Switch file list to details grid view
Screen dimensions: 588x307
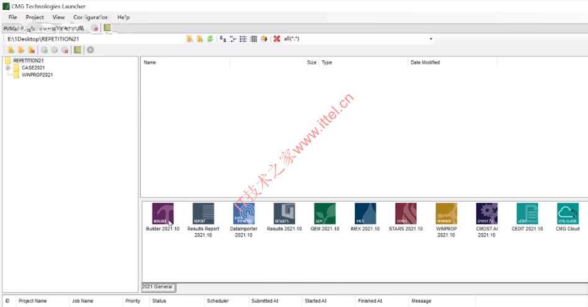[x=254, y=39]
